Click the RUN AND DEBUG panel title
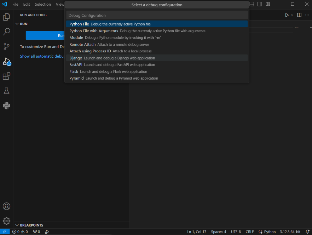312x235 pixels. pos(33,15)
